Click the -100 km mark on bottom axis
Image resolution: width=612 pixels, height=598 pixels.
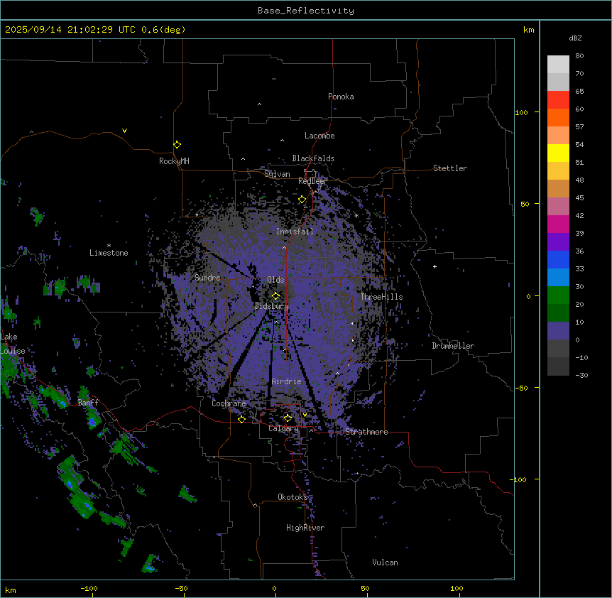[x=89, y=588]
